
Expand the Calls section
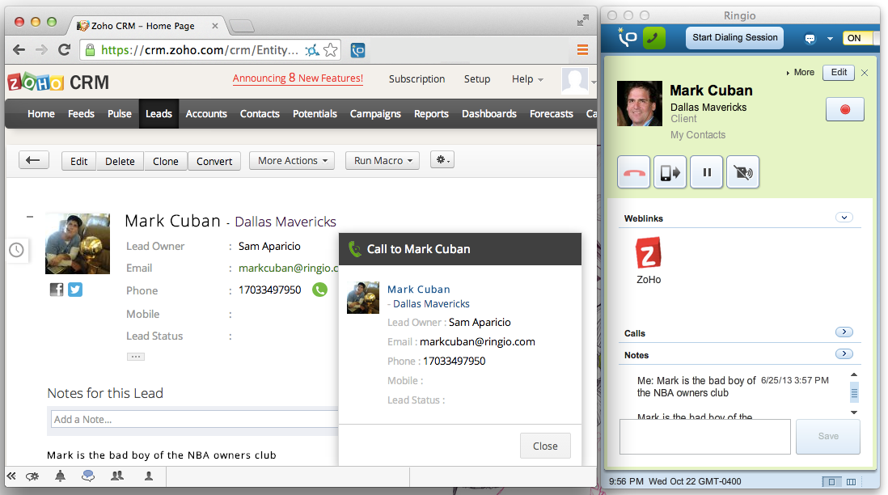tap(844, 332)
